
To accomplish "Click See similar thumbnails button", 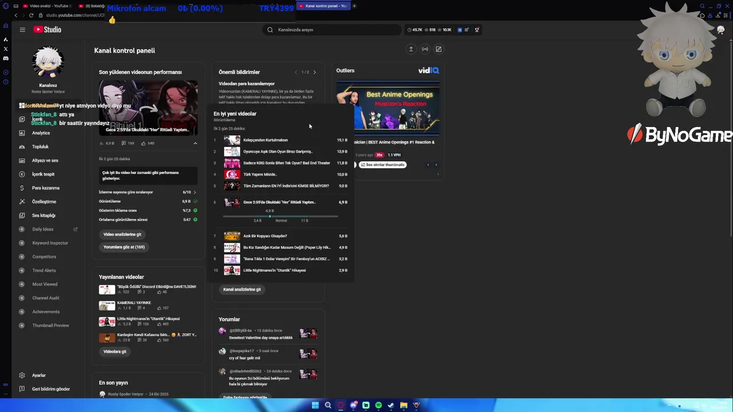I will (383, 165).
